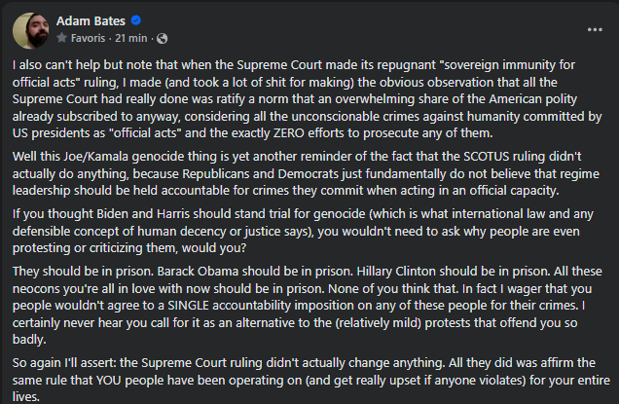Click the paragraph starting "If you thought Biden"
The height and width of the screenshot is (404, 619).
tap(304, 231)
